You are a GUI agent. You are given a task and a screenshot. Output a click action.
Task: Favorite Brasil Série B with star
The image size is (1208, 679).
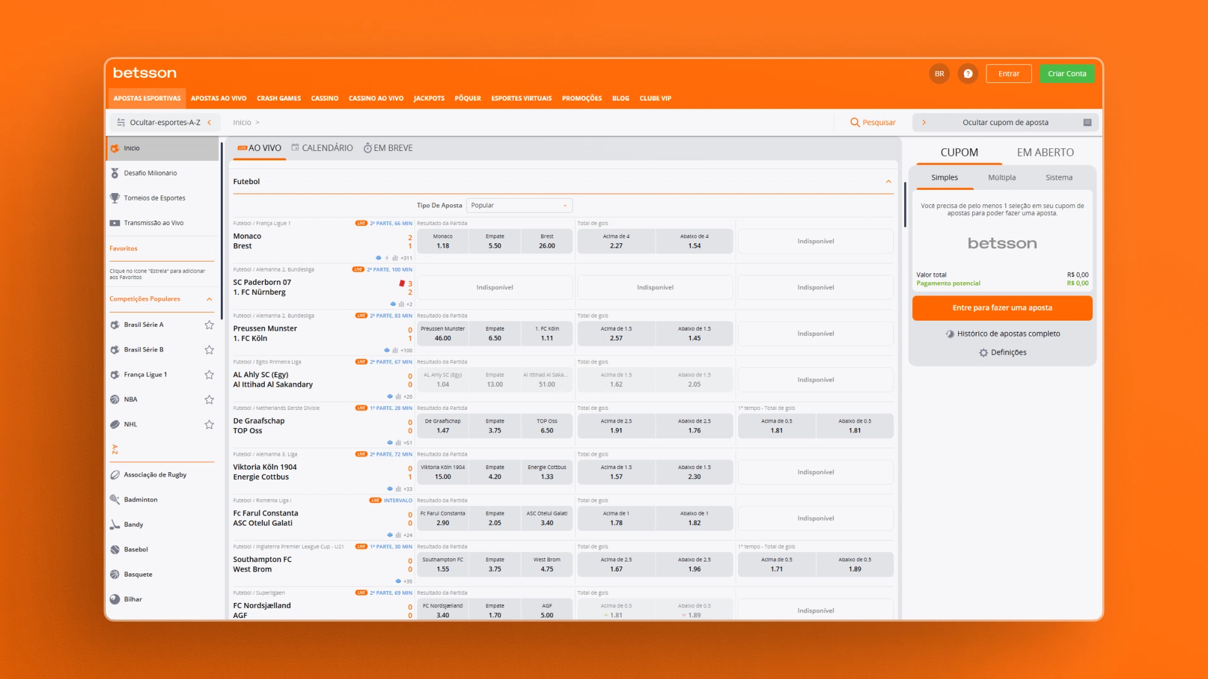(210, 350)
